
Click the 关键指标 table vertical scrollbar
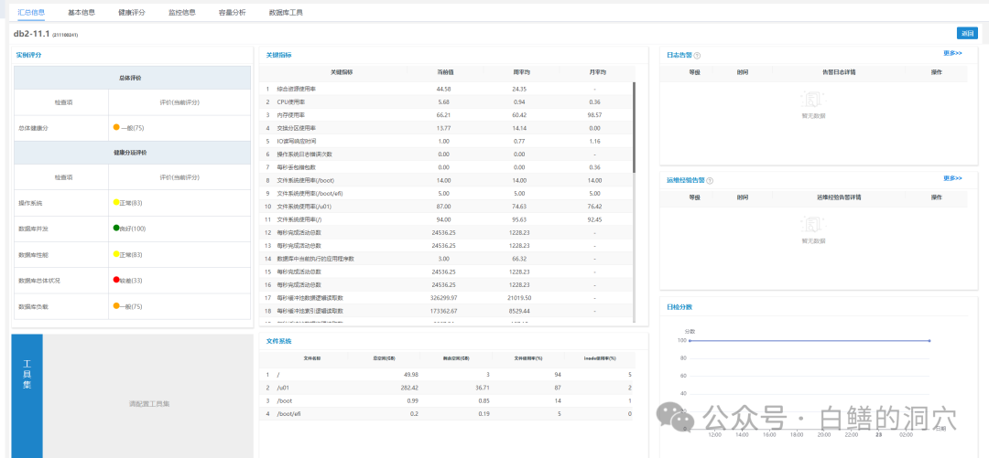[x=634, y=128]
